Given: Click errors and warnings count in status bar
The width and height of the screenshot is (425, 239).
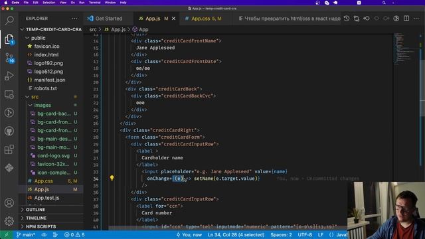Looking at the screenshot, I should [x=74, y=234].
